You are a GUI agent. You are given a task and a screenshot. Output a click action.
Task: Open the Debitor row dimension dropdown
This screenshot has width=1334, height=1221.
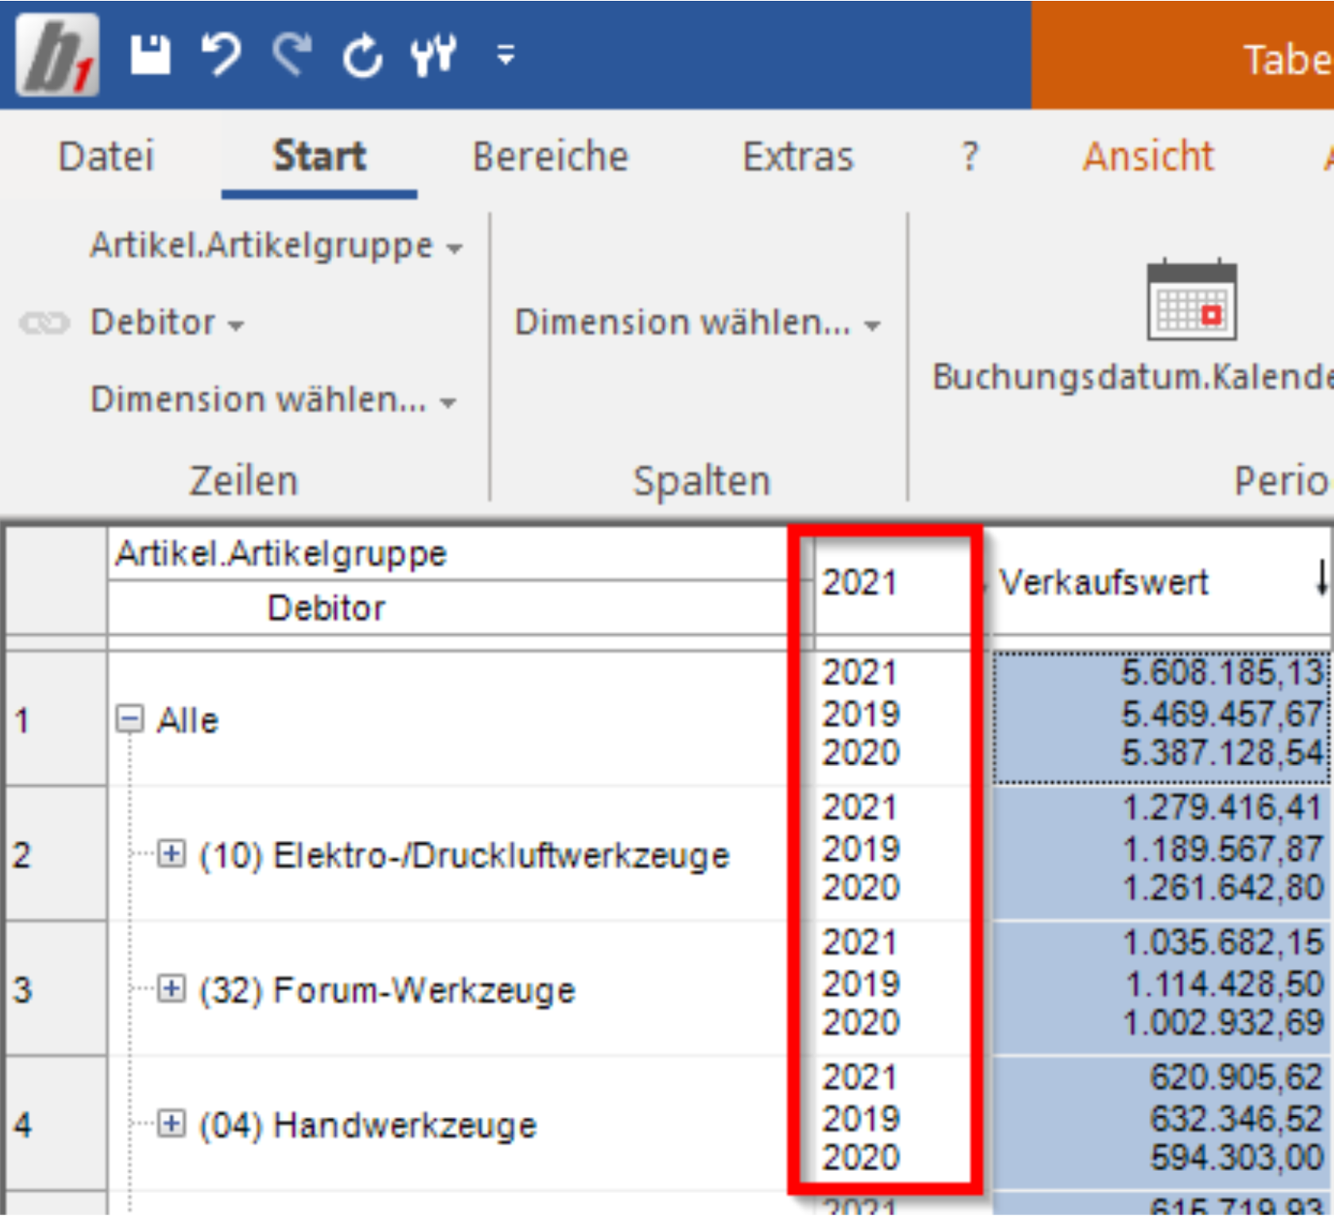click(x=168, y=322)
